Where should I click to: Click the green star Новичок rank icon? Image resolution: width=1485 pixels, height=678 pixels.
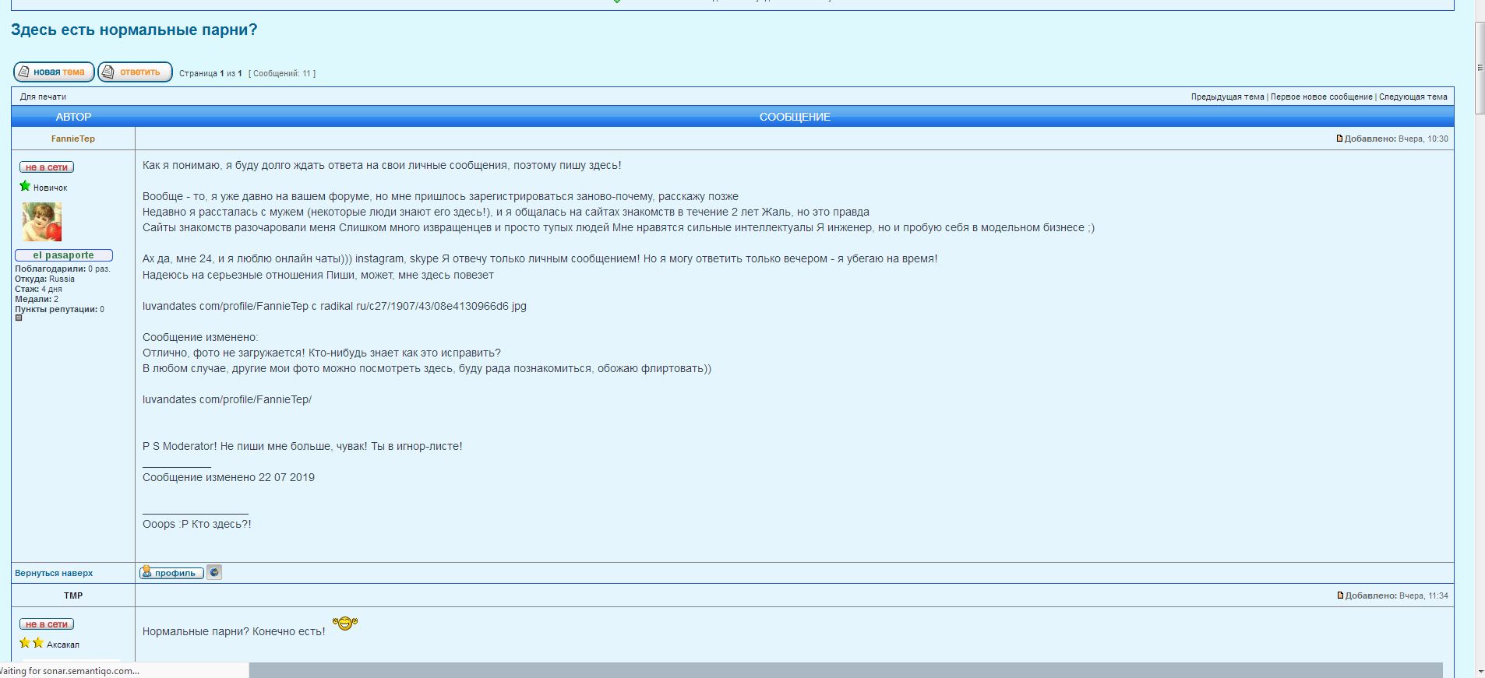[25, 186]
